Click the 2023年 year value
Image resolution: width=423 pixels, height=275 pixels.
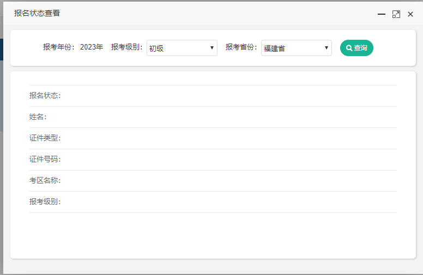click(92, 47)
